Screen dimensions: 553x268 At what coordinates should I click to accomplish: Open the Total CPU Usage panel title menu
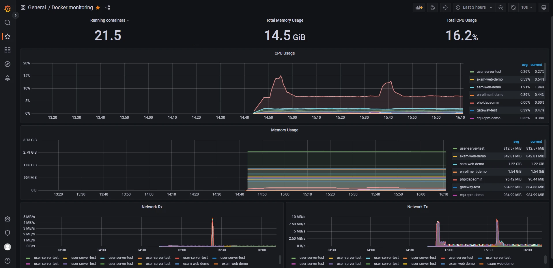(462, 20)
